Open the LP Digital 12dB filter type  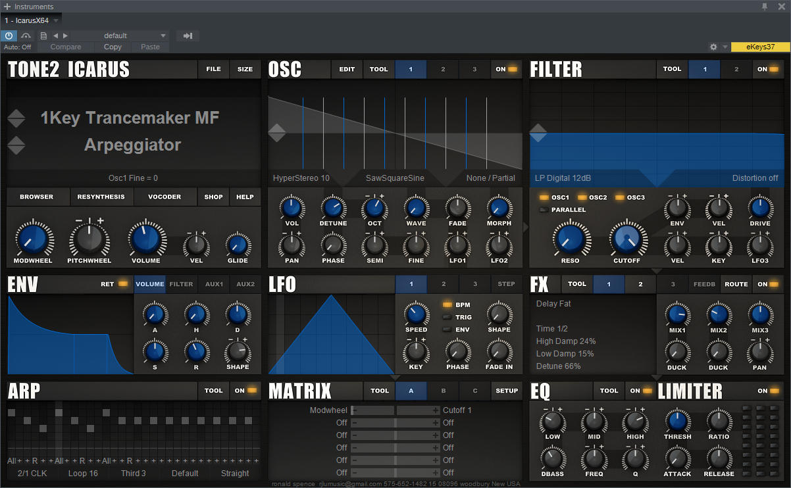point(563,178)
